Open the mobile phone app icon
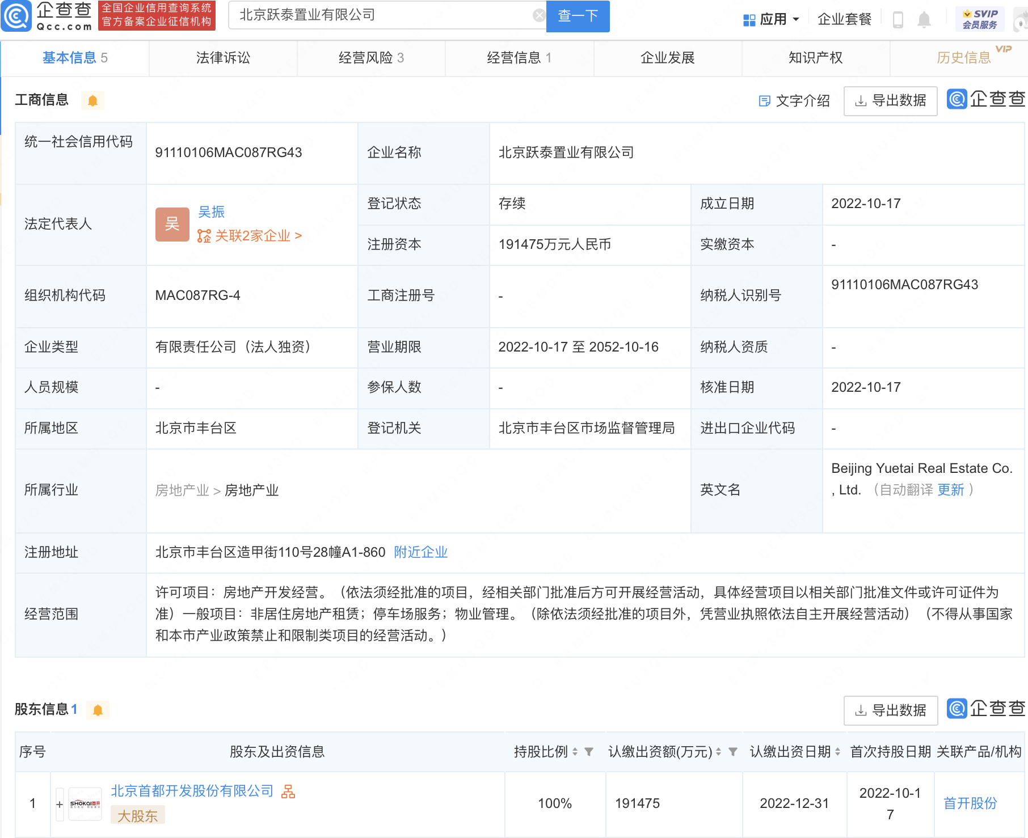Screen dimensions: 1028x838 tap(898, 20)
